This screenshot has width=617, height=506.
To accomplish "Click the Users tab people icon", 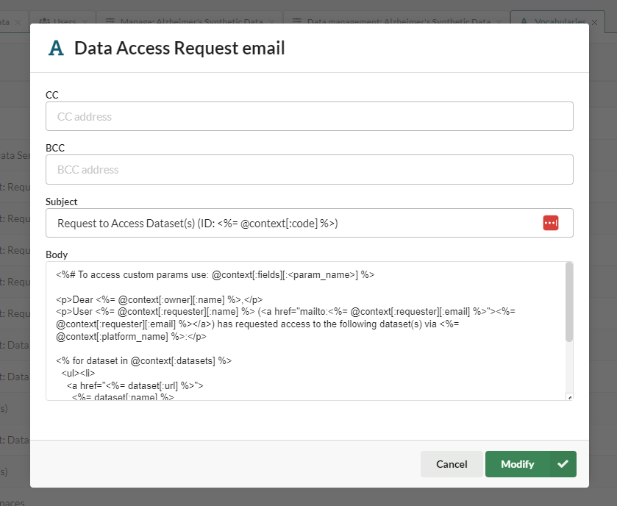I will coord(45,22).
